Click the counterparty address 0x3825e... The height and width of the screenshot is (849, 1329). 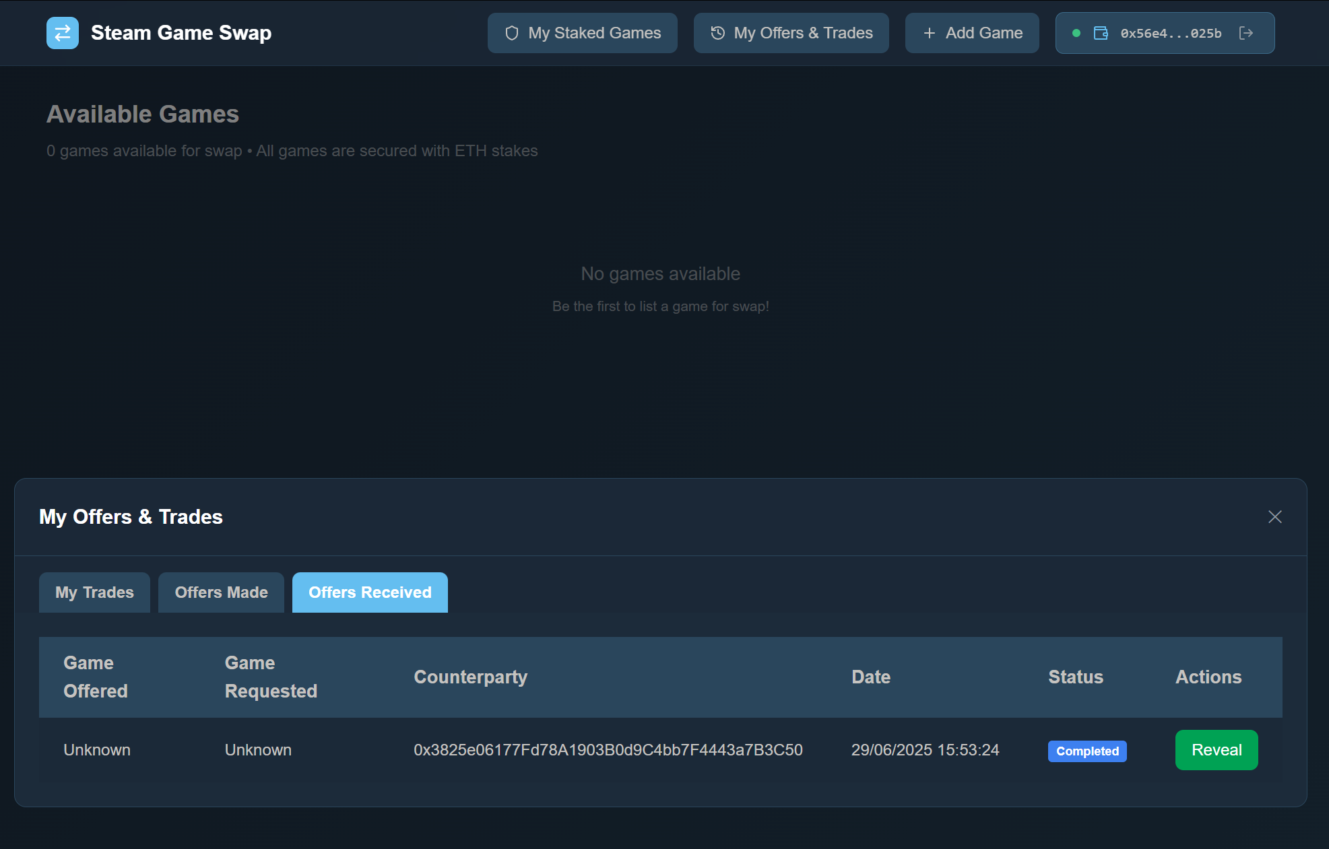click(x=608, y=750)
